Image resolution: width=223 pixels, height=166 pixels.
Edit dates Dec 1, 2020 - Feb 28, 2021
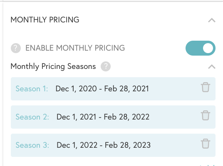coord(102,89)
